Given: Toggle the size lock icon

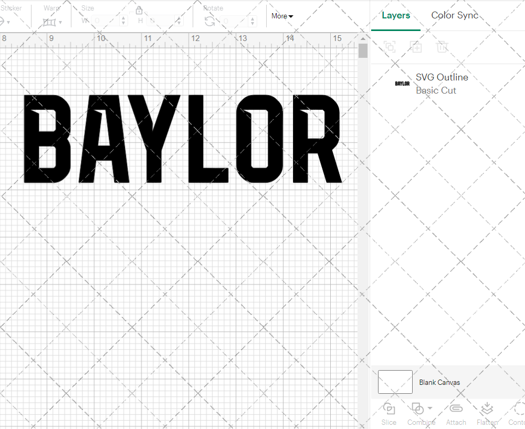Looking at the screenshot, I should (x=139, y=10).
